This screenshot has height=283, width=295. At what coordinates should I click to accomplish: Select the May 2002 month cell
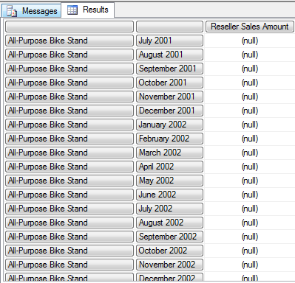169,181
